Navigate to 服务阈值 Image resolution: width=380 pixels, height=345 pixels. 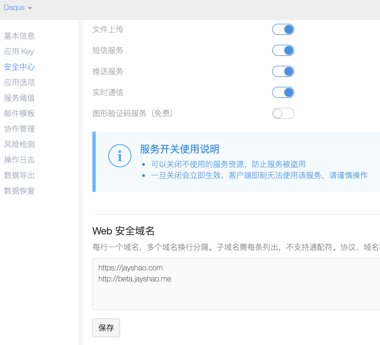coord(19,98)
